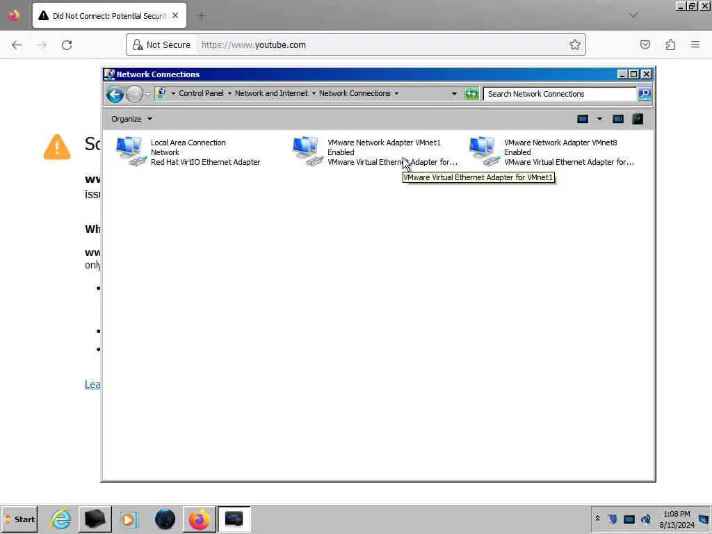Viewport: 712px width, 534px height.
Task: Click the forward arrow in Network Connections
Action: (x=134, y=94)
